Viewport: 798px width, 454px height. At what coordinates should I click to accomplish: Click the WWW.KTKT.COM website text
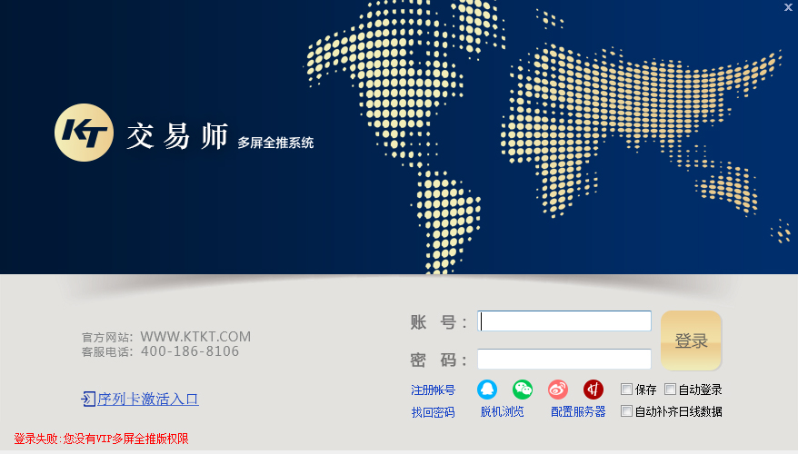pos(195,337)
